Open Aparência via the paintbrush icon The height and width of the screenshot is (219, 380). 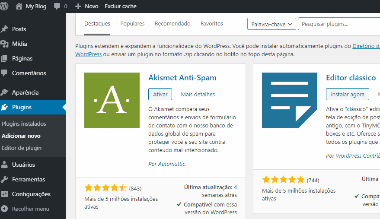point(4,92)
